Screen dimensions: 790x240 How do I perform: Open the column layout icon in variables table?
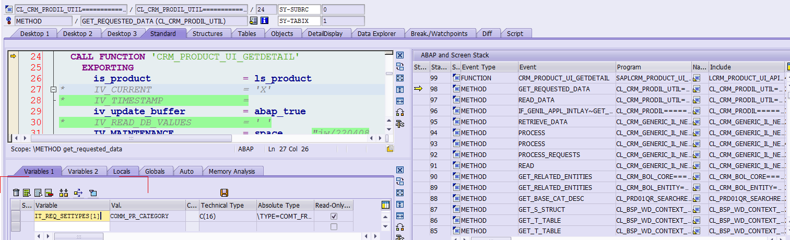click(x=385, y=205)
